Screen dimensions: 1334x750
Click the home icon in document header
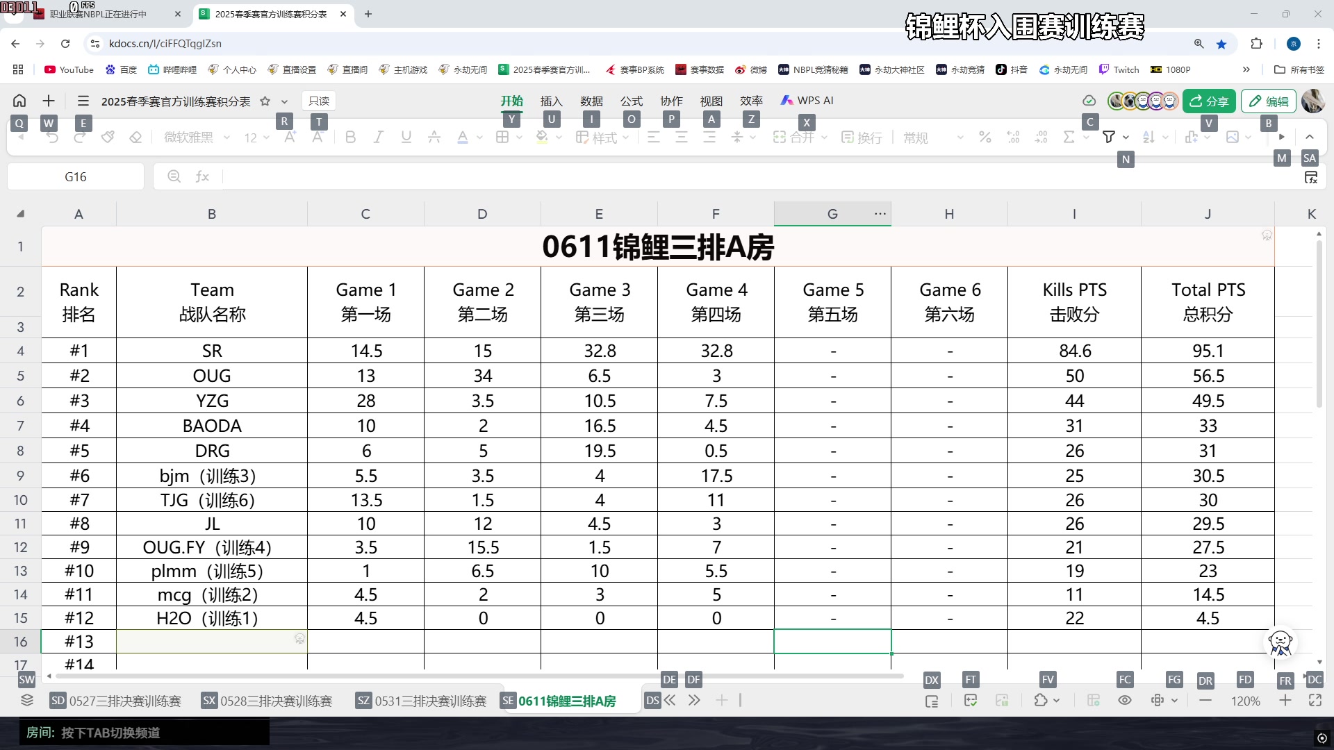click(19, 101)
